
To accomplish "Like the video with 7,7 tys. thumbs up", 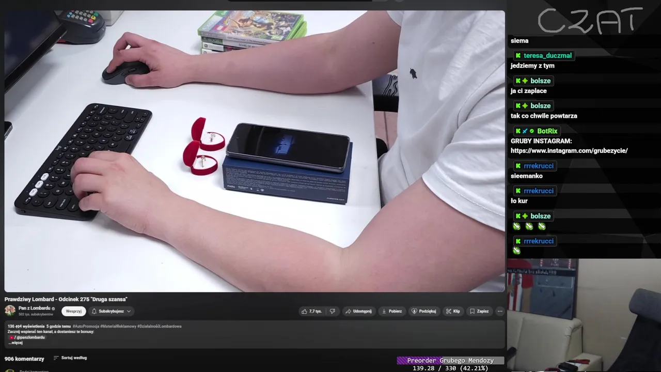I will point(312,311).
